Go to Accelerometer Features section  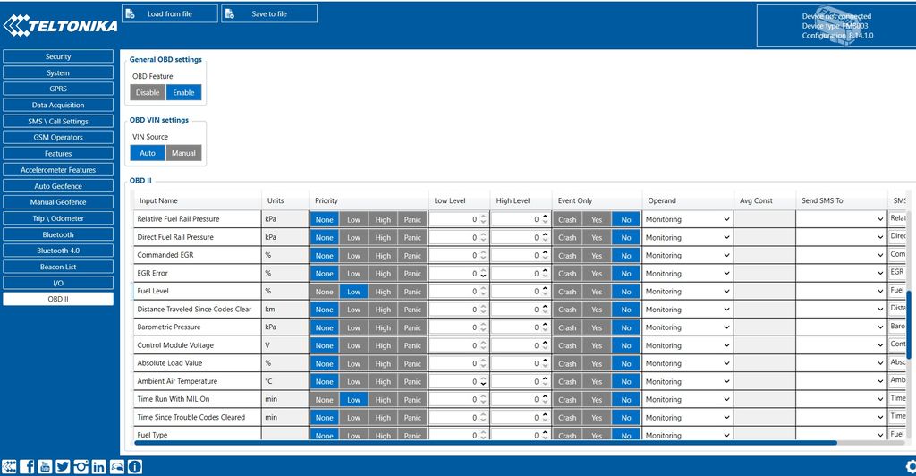pyautogui.click(x=58, y=170)
